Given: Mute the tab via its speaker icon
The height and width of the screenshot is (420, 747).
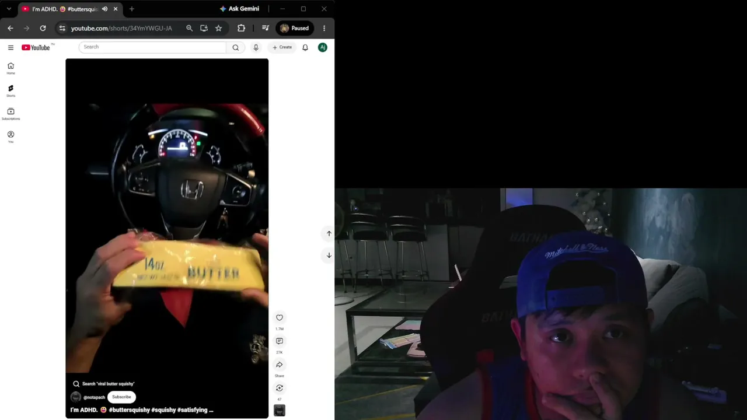Looking at the screenshot, I should click(x=105, y=9).
